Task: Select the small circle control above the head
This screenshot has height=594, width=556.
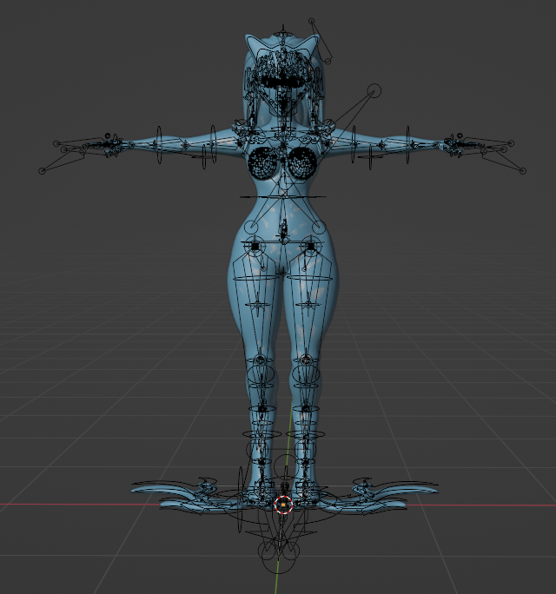Action: pyautogui.click(x=310, y=21)
